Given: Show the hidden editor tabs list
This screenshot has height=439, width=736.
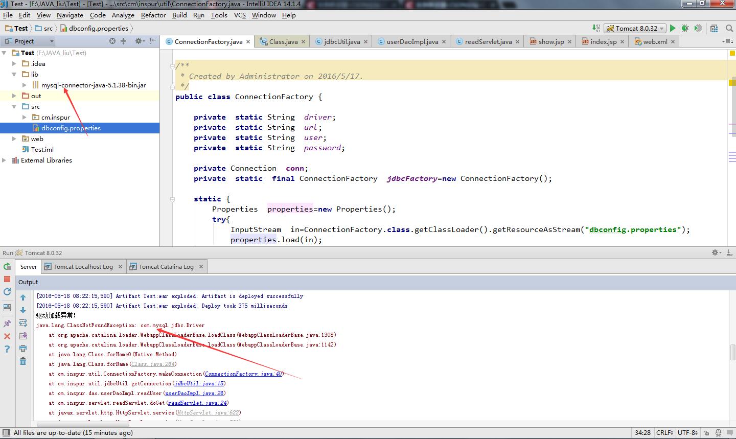Looking at the screenshot, I should (727, 41).
